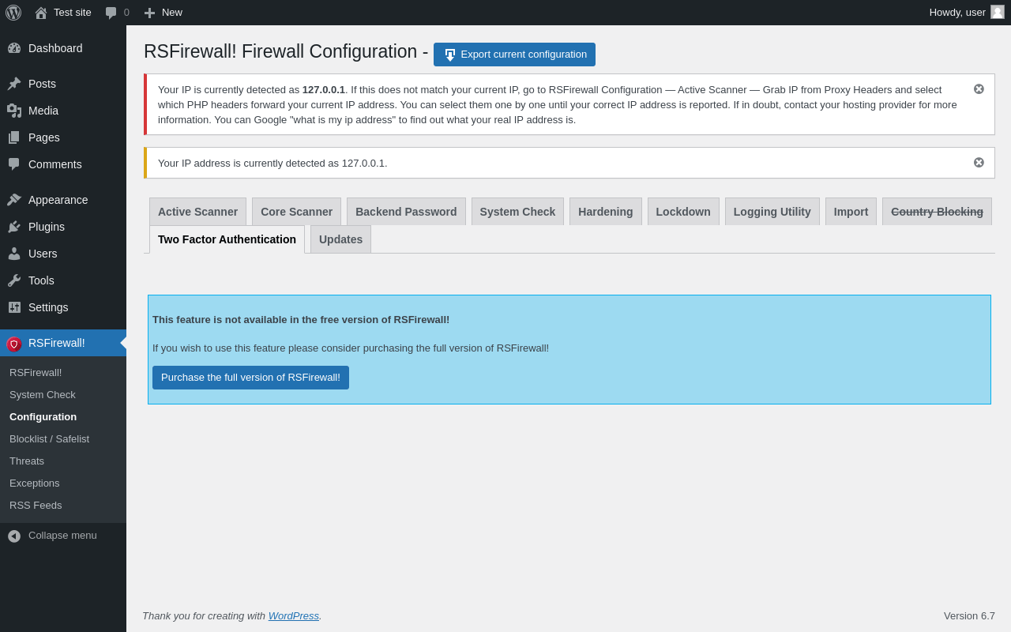Open comments bubble icon in admin bar
The width and height of the screenshot is (1011, 632).
click(111, 13)
